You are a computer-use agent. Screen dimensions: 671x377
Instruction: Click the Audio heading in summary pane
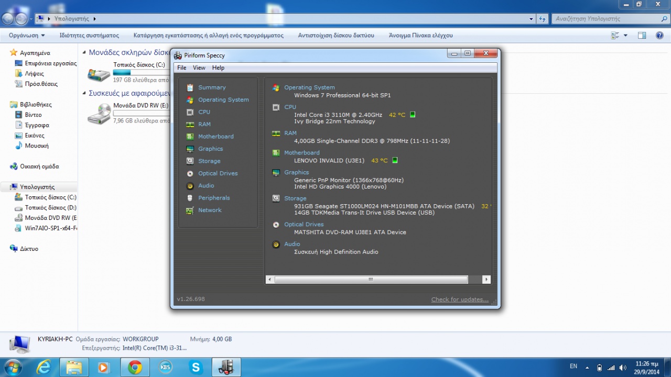[x=292, y=244]
